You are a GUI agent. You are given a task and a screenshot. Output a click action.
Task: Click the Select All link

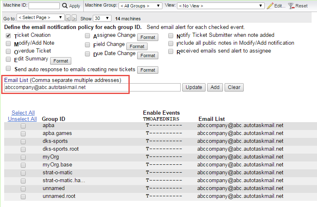(23, 113)
